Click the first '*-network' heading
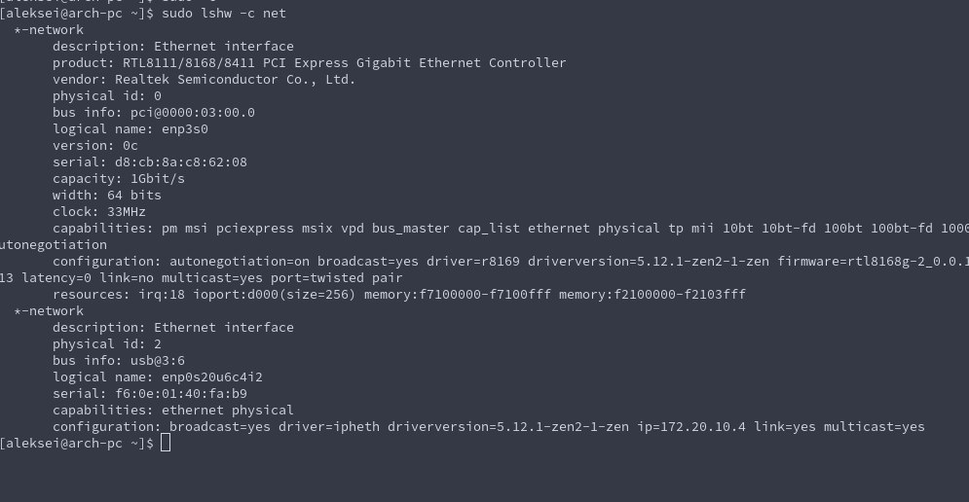The width and height of the screenshot is (969, 502). (49, 29)
